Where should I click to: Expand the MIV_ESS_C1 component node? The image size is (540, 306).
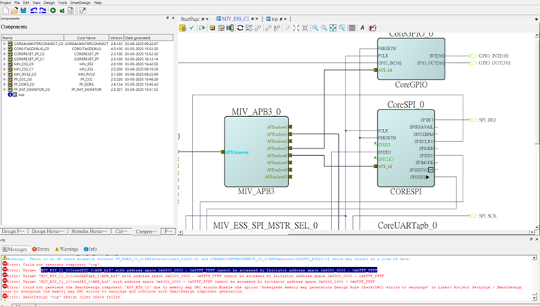5,70
